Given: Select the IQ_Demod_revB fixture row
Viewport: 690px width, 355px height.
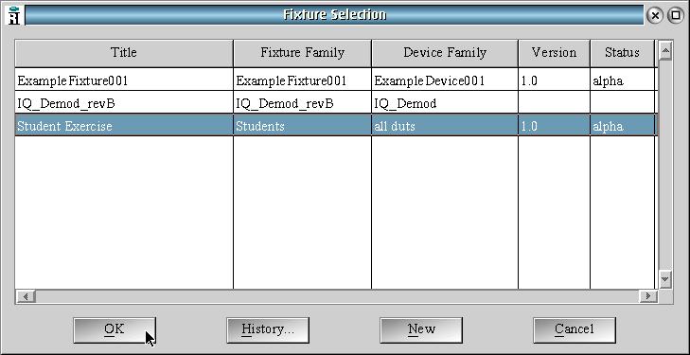Looking at the screenshot, I should point(337,103).
